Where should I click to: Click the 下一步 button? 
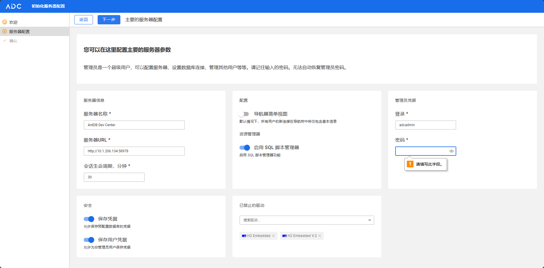109,20
